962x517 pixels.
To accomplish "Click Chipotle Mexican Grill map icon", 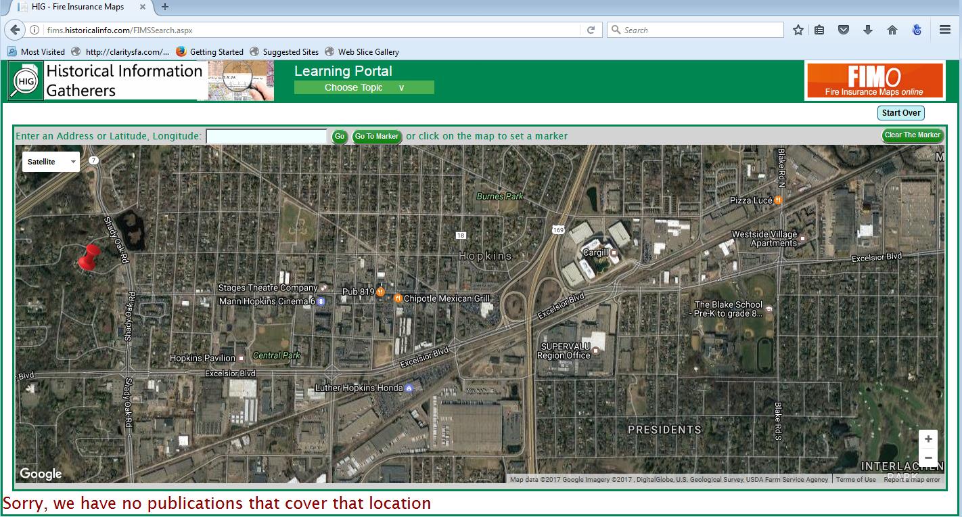I will pos(398,298).
